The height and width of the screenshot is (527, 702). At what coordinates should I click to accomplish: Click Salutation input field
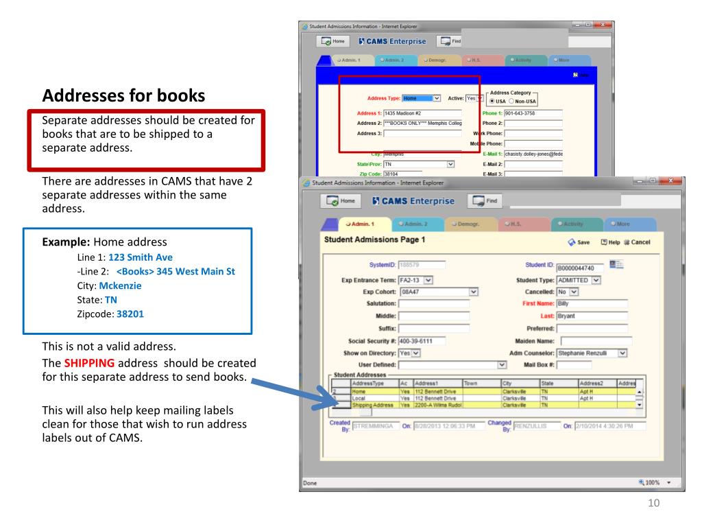434,303
